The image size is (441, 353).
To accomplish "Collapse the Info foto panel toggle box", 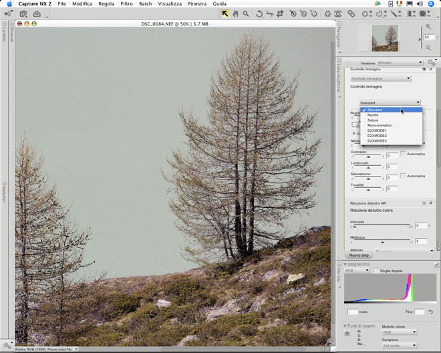I will coord(339,264).
